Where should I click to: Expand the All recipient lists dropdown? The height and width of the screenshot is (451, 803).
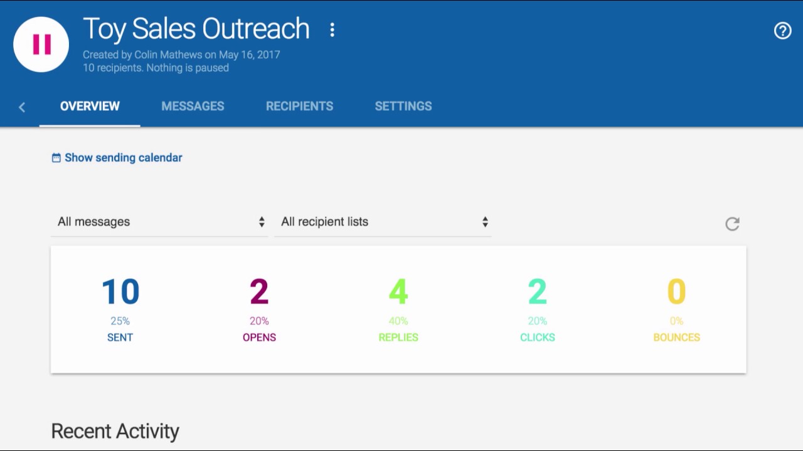[383, 222]
